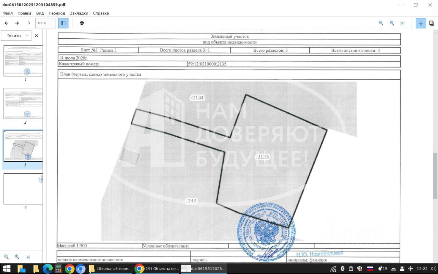Toggle the multi-page layout icon
The width and height of the screenshot is (438, 274).
tap(431, 23)
